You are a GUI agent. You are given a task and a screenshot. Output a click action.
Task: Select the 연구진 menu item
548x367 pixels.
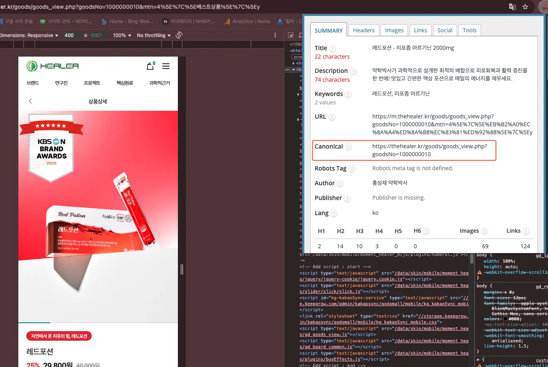pos(61,83)
